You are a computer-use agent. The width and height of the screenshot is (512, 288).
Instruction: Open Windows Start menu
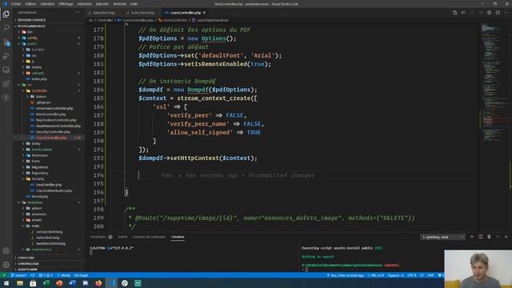pos(6,283)
